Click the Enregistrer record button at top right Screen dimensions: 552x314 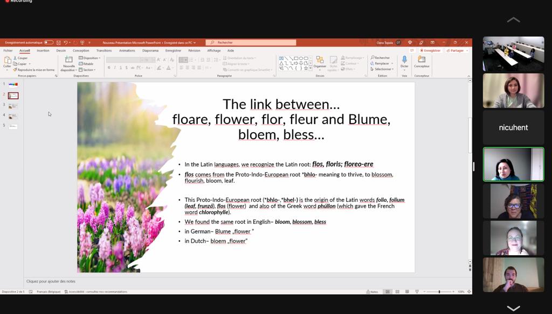pyautogui.click(x=431, y=51)
